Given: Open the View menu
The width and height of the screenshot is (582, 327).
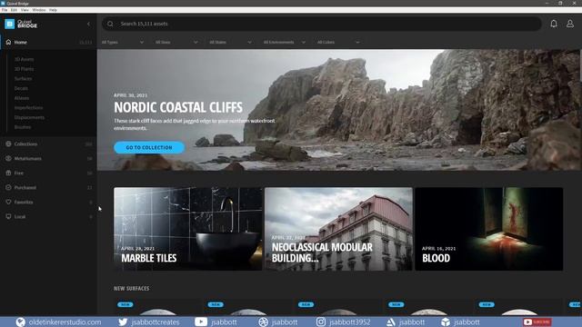Looking at the screenshot, I should pyautogui.click(x=25, y=10).
